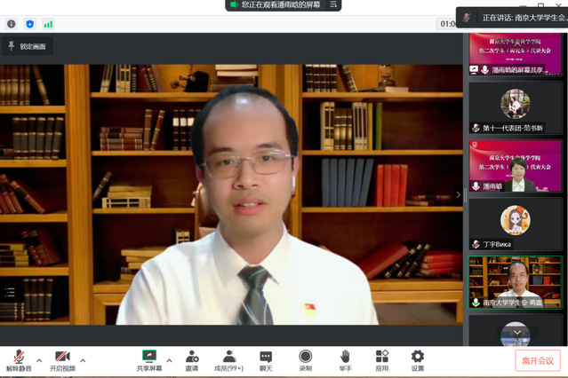Open the apps (应用) icon
568x378 pixels.
pyautogui.click(x=381, y=359)
